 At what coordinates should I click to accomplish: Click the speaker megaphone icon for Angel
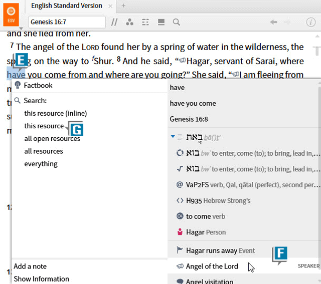coord(180,266)
